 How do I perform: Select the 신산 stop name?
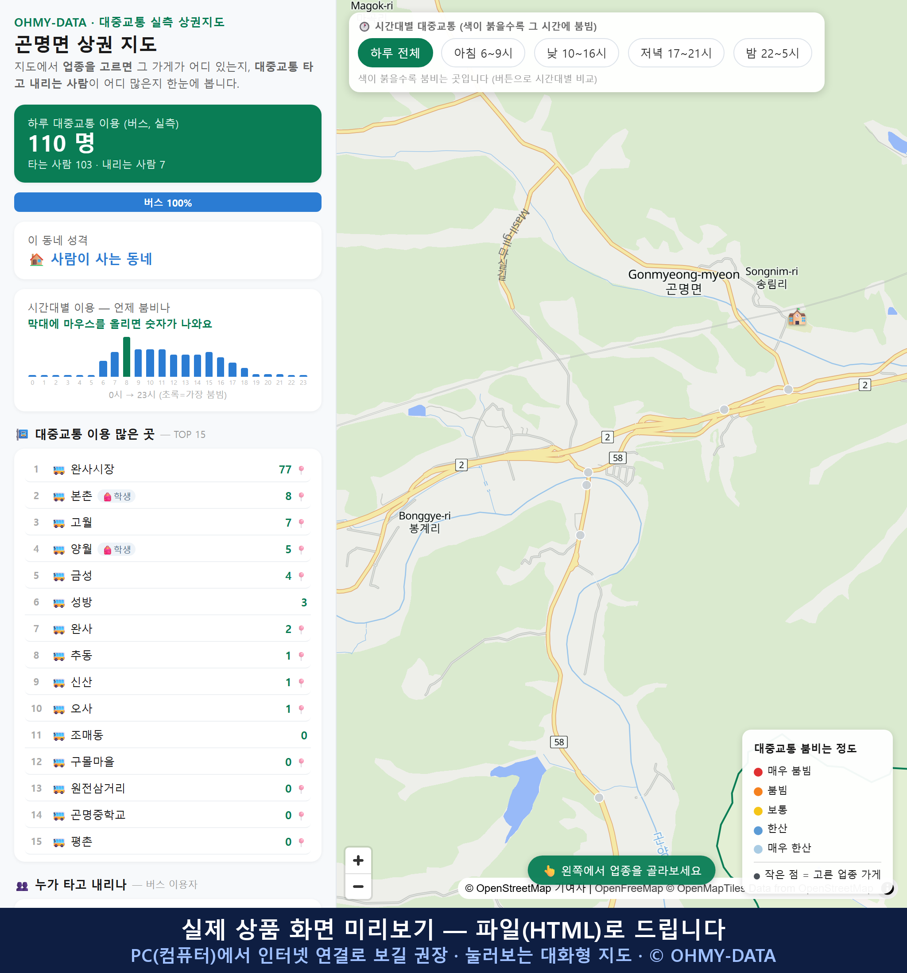click(x=81, y=682)
